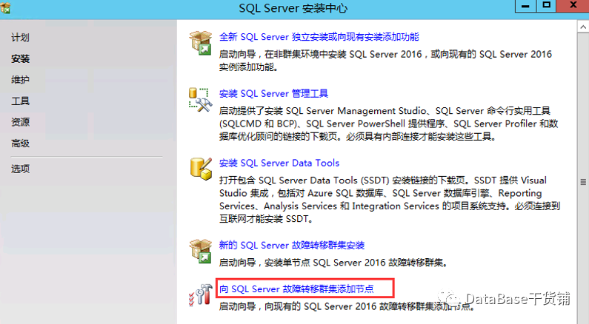Open the 选项 sidebar page
This screenshot has height=324, width=589.
(20, 169)
